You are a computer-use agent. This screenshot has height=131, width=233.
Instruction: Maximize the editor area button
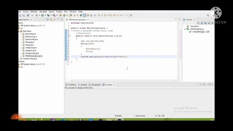tap(179, 19)
